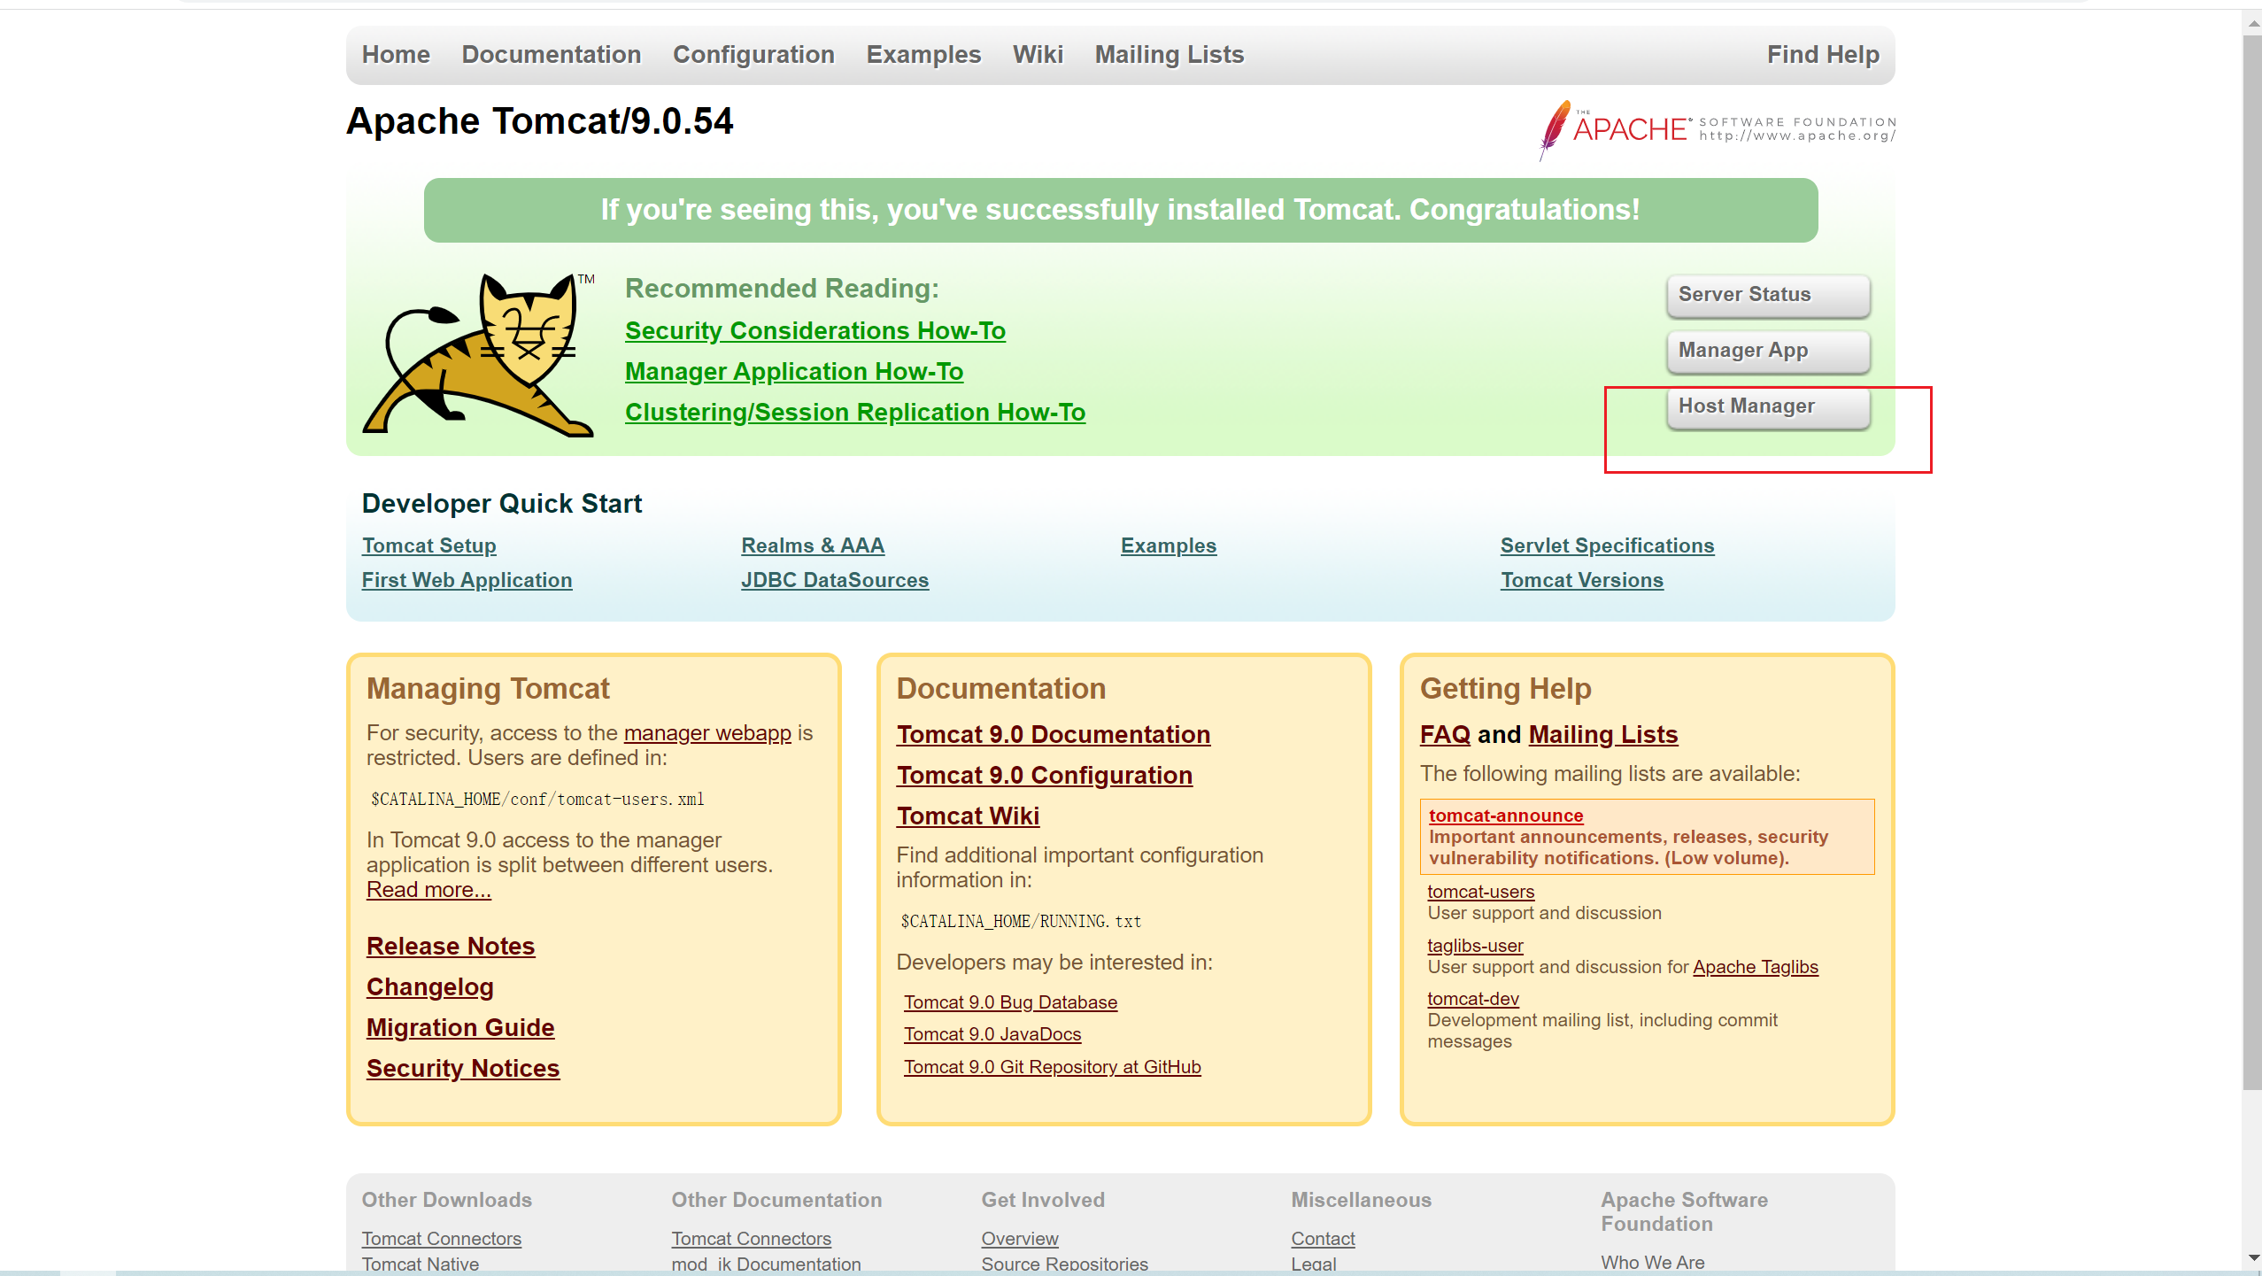2262x1276 pixels.
Task: Open the Configuration nav item
Action: click(753, 55)
